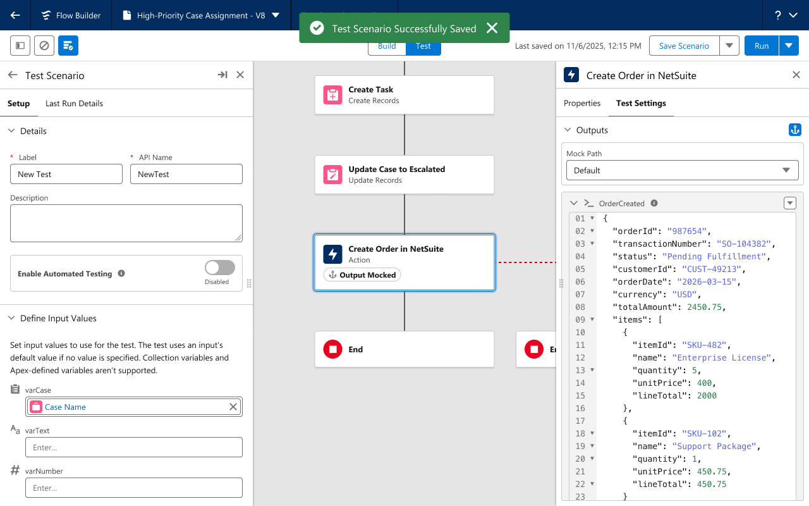The image size is (809, 506).
Task: Switch to Last Run Details tab
Action: [x=74, y=103]
